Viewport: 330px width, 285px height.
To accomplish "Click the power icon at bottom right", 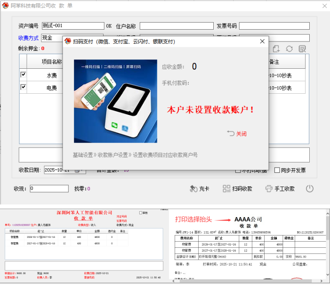I will 309,188.
